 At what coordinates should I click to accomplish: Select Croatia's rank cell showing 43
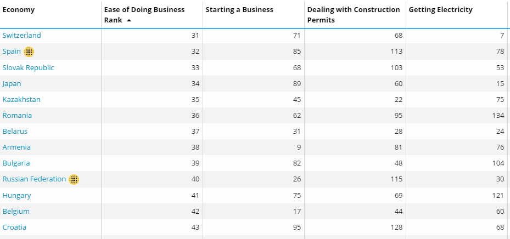coord(195,227)
